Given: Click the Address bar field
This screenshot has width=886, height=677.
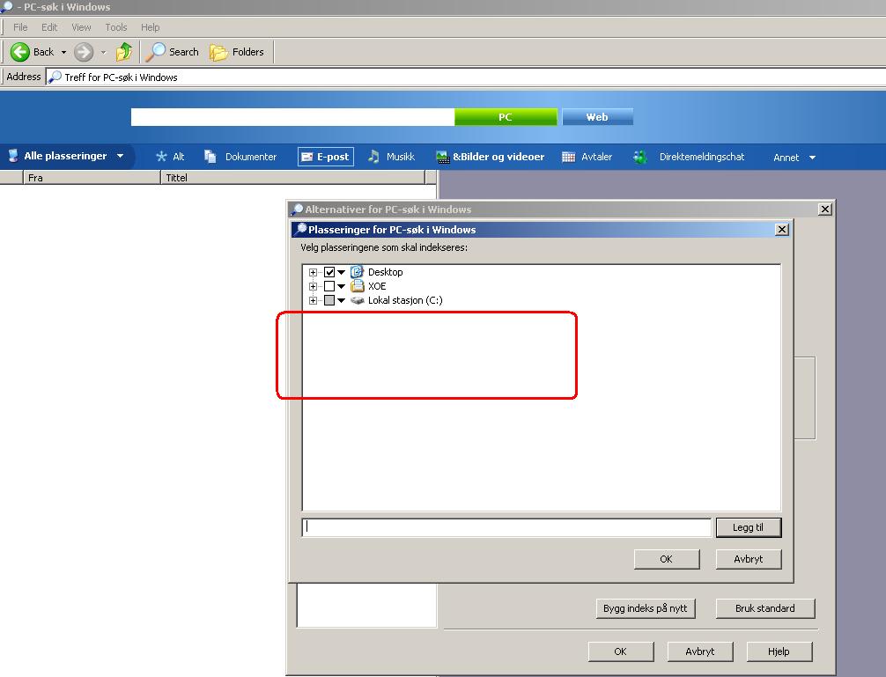Looking at the screenshot, I should click(466, 77).
